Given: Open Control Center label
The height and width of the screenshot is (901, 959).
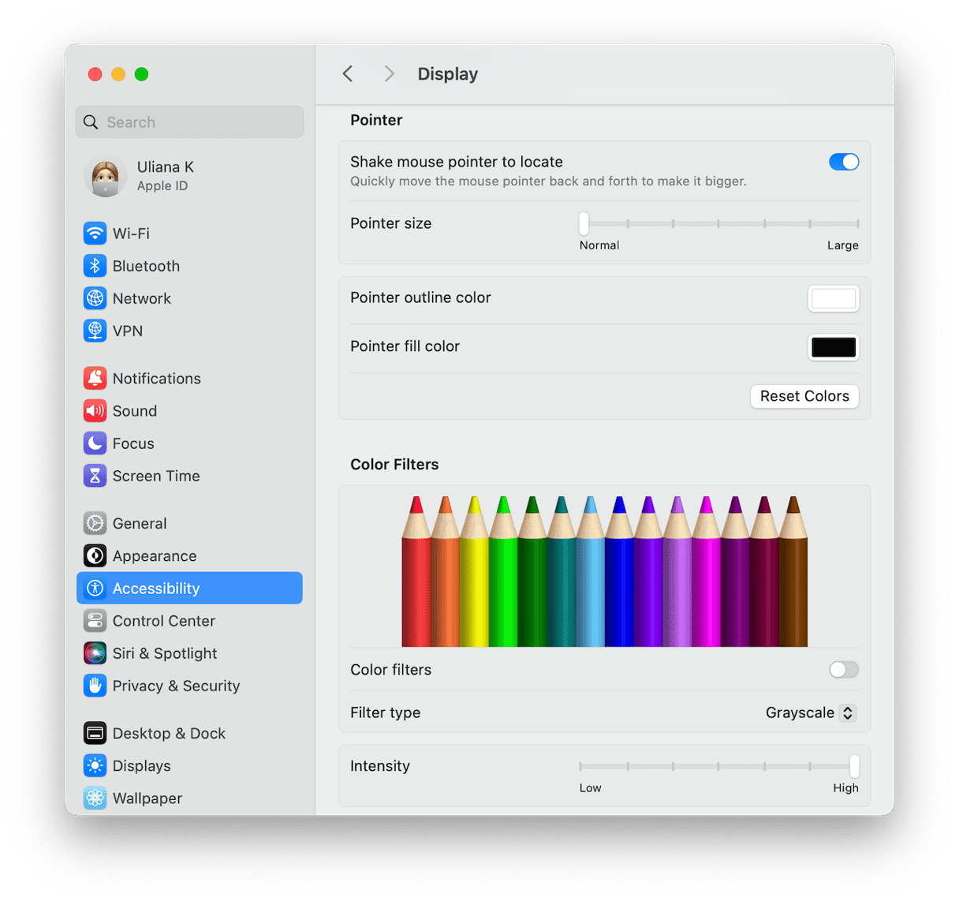Looking at the screenshot, I should click(164, 621).
